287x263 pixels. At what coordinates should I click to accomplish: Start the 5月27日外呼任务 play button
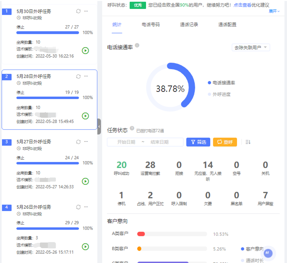tap(85, 181)
